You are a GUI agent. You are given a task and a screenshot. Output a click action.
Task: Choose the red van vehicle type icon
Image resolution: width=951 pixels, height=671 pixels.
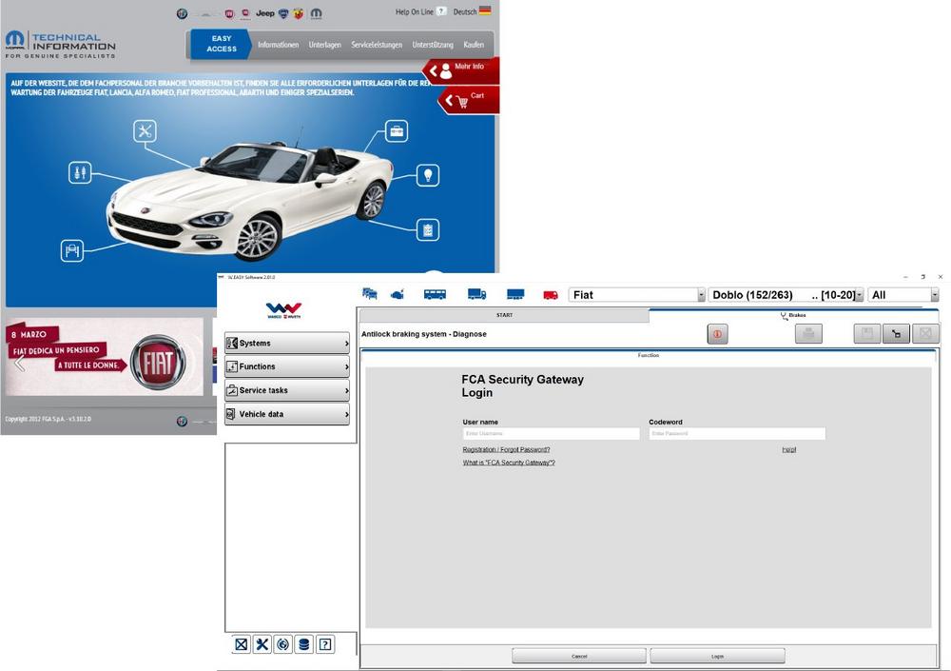point(551,295)
